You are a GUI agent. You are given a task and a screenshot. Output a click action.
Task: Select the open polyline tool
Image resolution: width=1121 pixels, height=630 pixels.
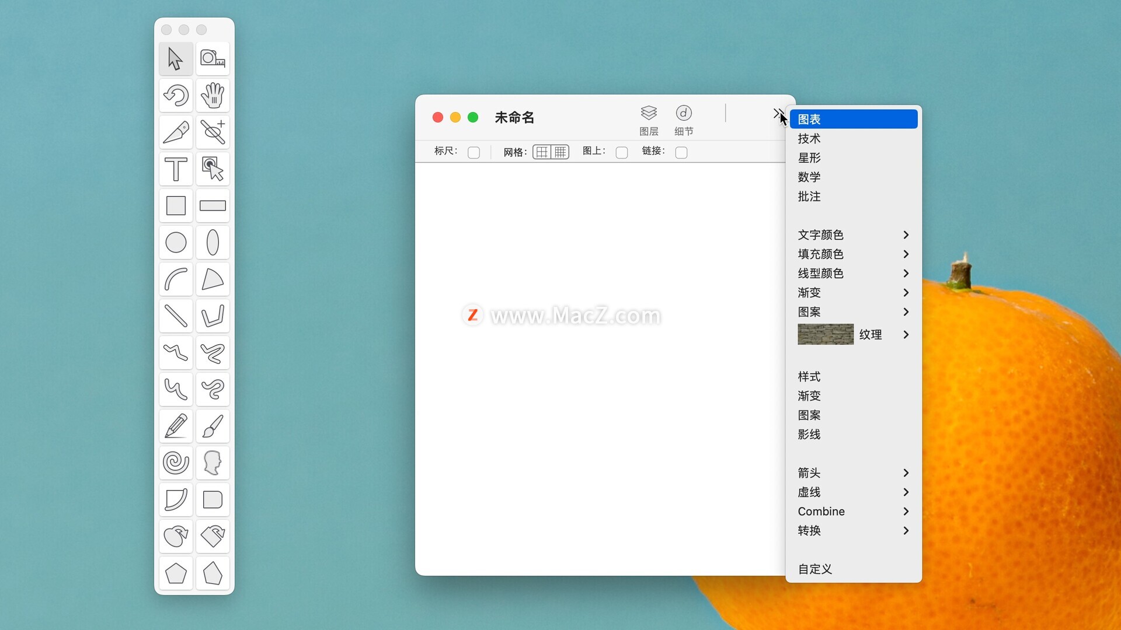click(213, 316)
